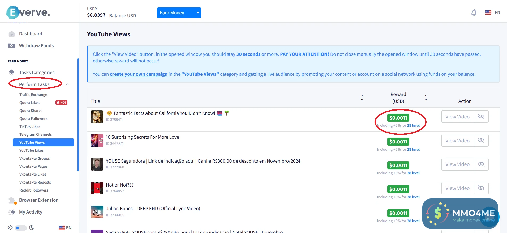This screenshot has height=233, width=507.
Task: Open the create your own campaign link
Action: coord(139,74)
